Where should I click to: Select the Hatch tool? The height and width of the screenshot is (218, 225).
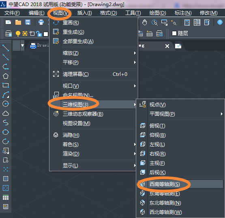coord(6,179)
